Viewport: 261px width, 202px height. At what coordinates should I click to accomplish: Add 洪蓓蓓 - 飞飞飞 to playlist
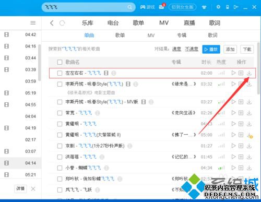[241, 157]
